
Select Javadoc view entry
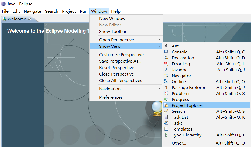[x=207, y=70]
